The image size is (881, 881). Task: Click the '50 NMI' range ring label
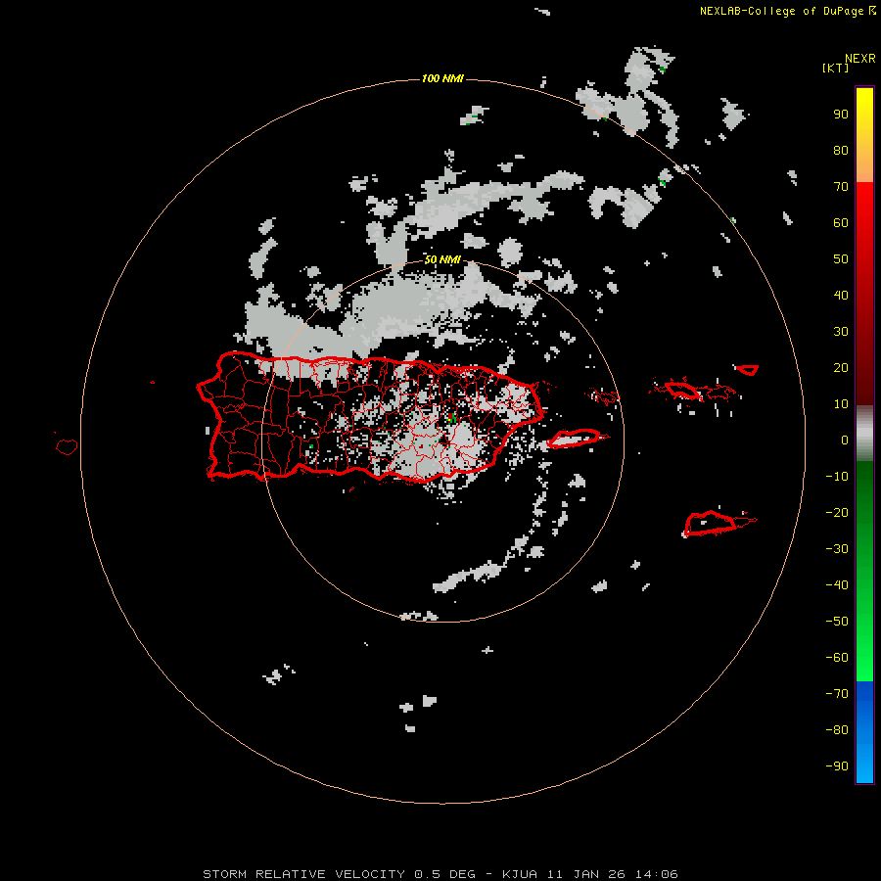pyautogui.click(x=442, y=259)
